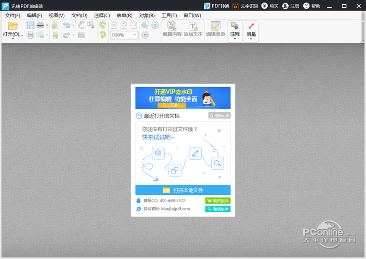Click the Save floppy disk icon
The height and width of the screenshot is (259, 366).
click(30, 25)
